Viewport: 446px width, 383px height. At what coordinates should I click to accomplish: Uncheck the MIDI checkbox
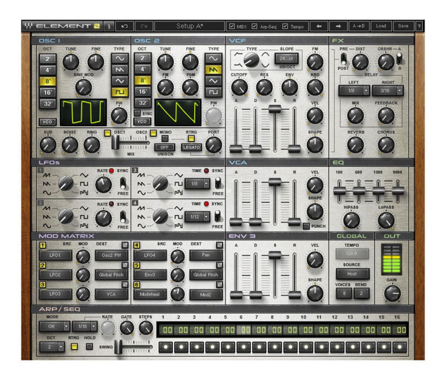point(232,26)
